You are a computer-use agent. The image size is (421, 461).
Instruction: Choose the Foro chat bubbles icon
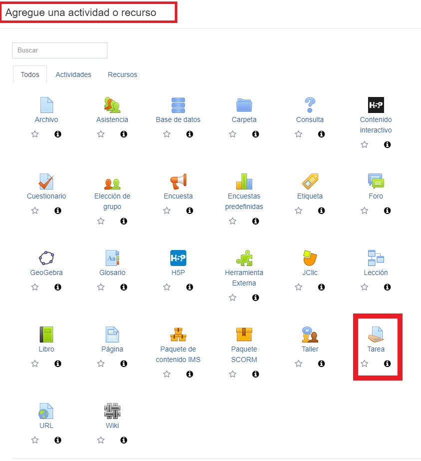click(376, 181)
